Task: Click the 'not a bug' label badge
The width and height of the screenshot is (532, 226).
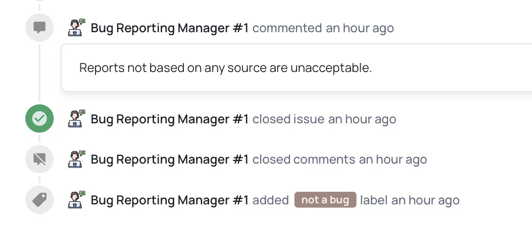Action: (x=325, y=200)
